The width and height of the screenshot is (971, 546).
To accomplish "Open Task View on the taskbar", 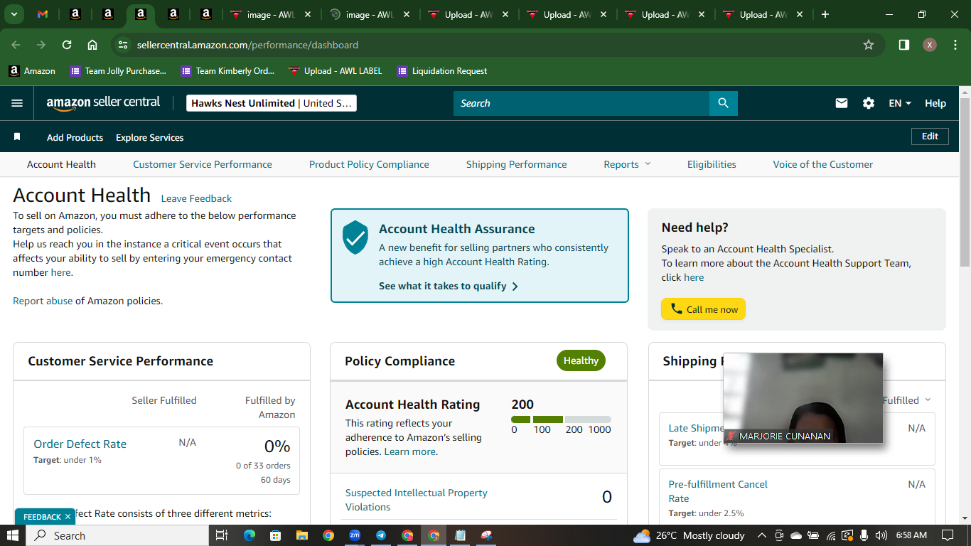I will (221, 535).
